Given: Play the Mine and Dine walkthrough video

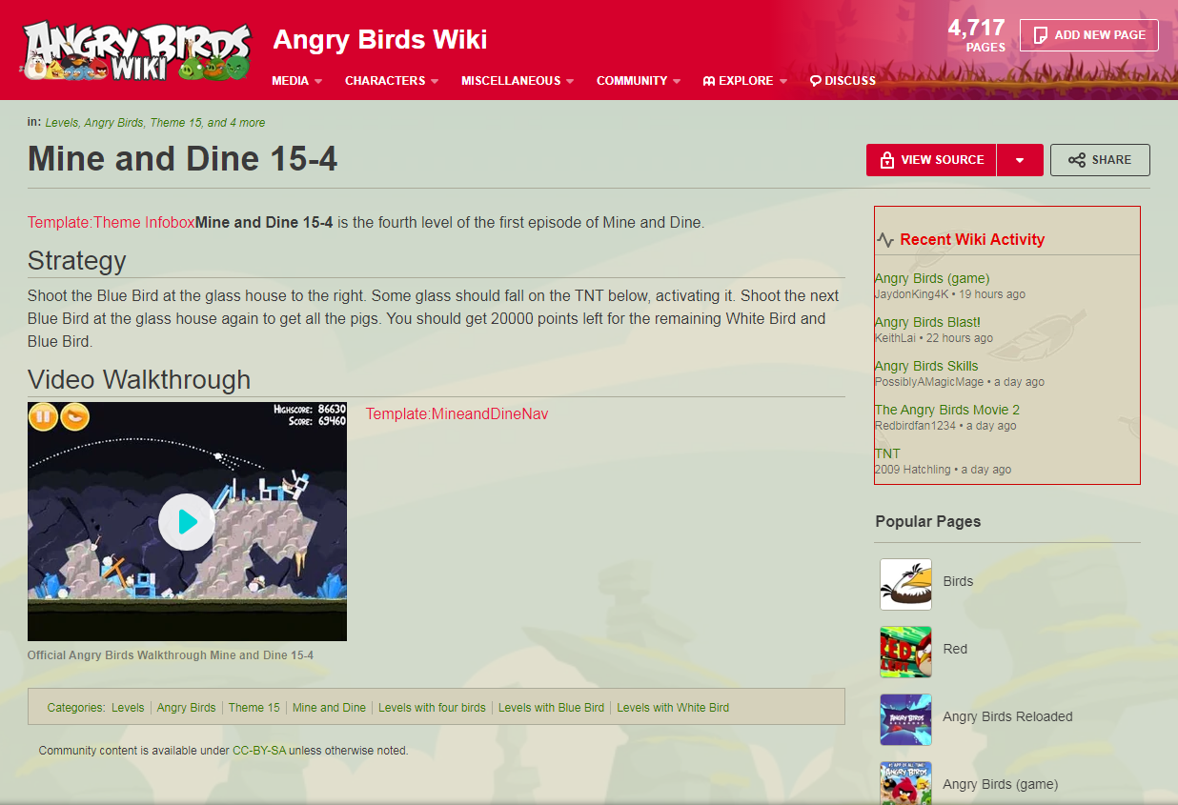Looking at the screenshot, I should (187, 521).
